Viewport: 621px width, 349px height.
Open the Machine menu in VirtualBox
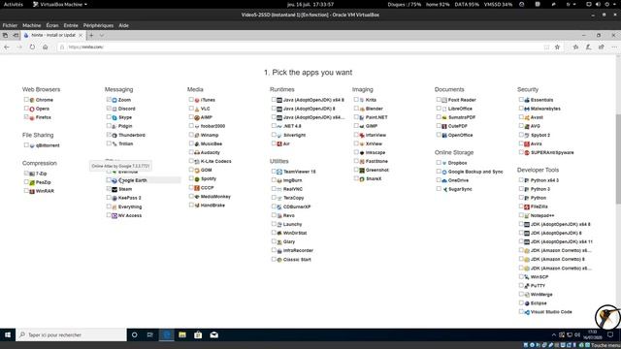[32, 25]
